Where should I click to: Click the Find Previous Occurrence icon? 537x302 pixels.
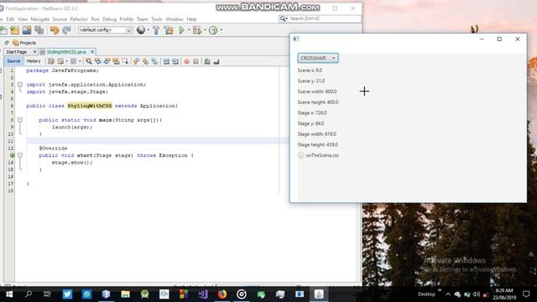pyautogui.click(x=98, y=61)
